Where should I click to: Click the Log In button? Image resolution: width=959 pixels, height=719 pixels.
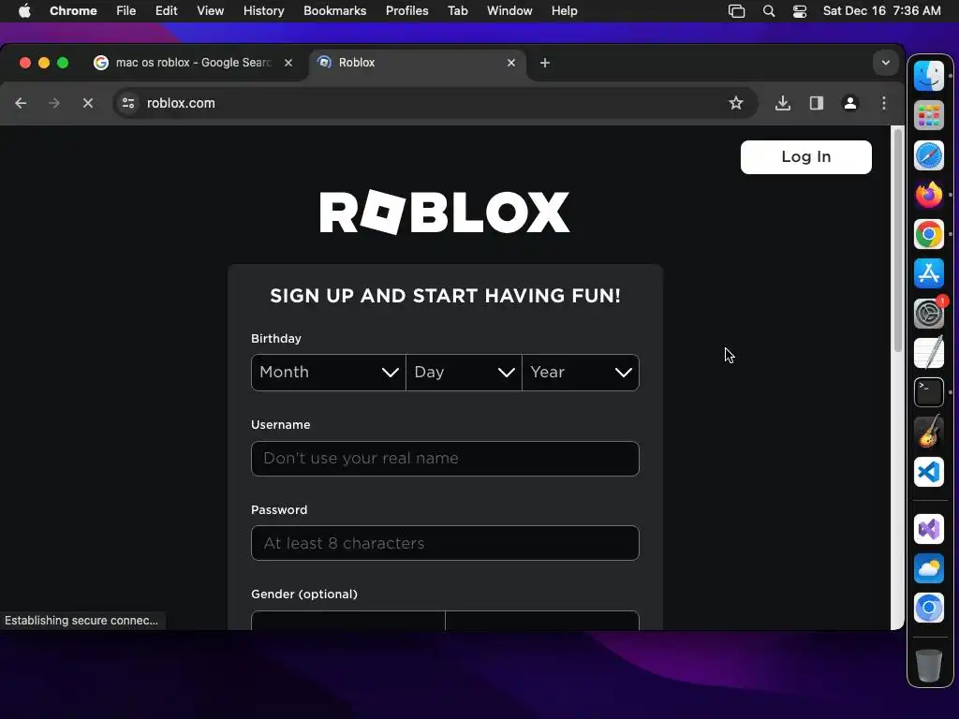coord(805,157)
